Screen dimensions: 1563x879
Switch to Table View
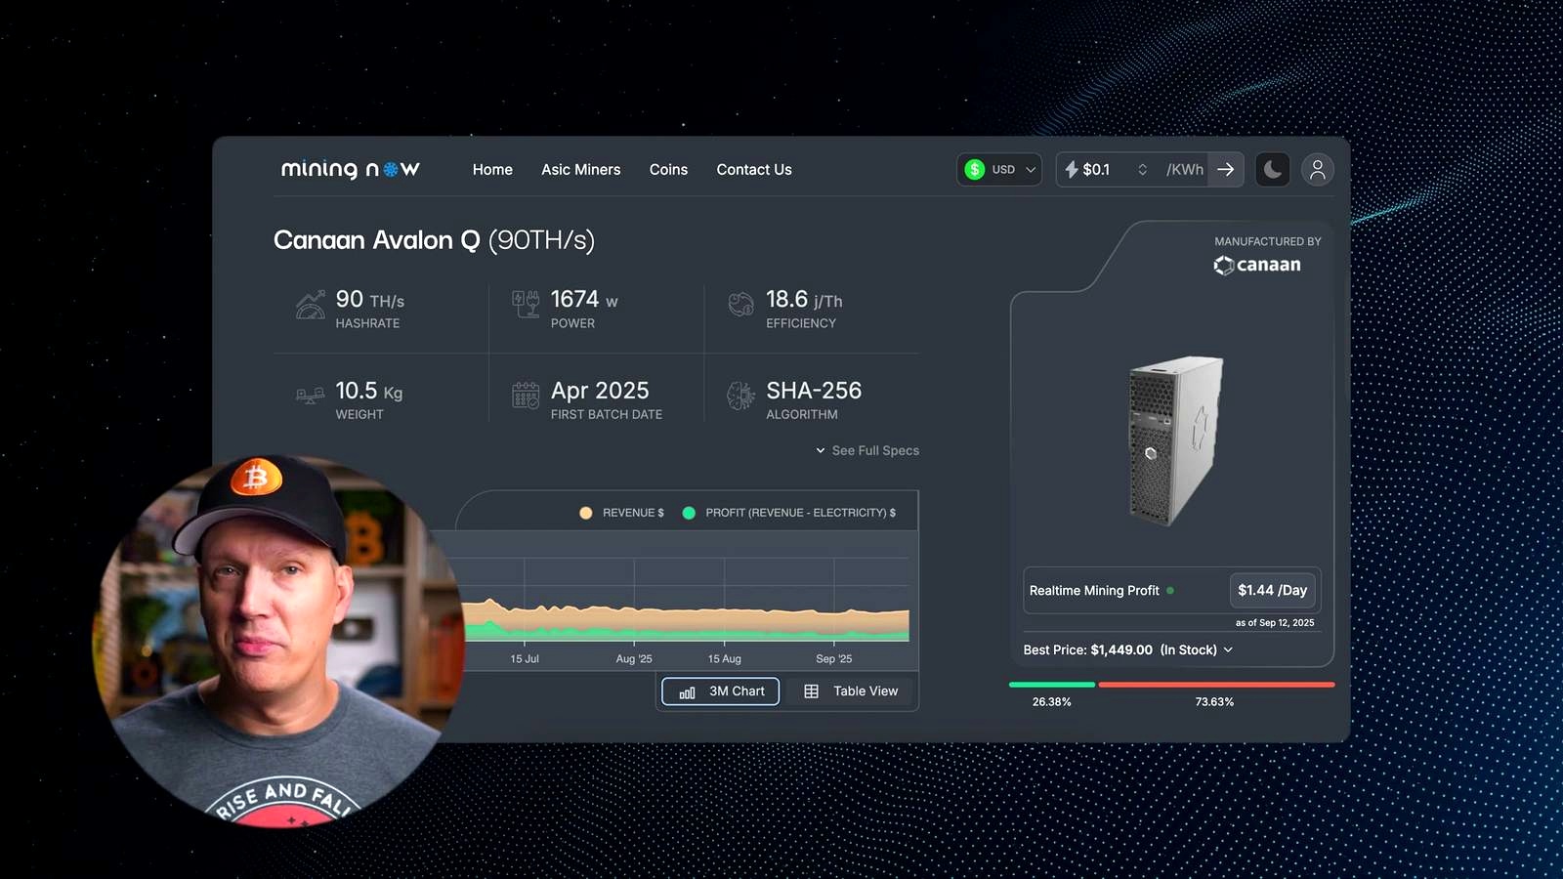point(851,691)
